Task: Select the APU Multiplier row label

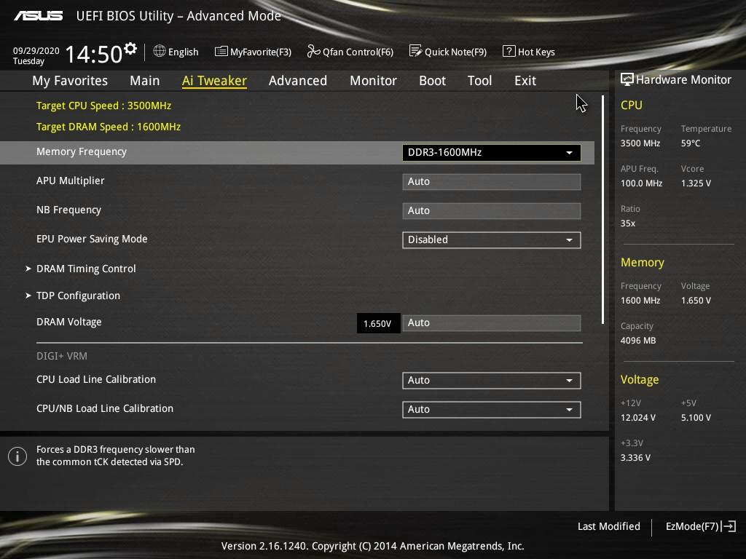Action: coord(71,181)
